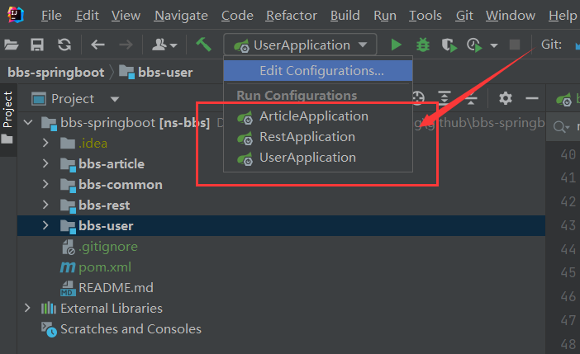Click the Project side tool window tab

8,109
